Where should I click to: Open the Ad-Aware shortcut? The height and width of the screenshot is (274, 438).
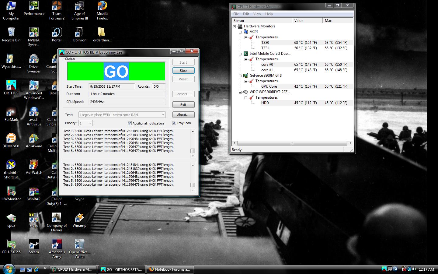pos(34,141)
